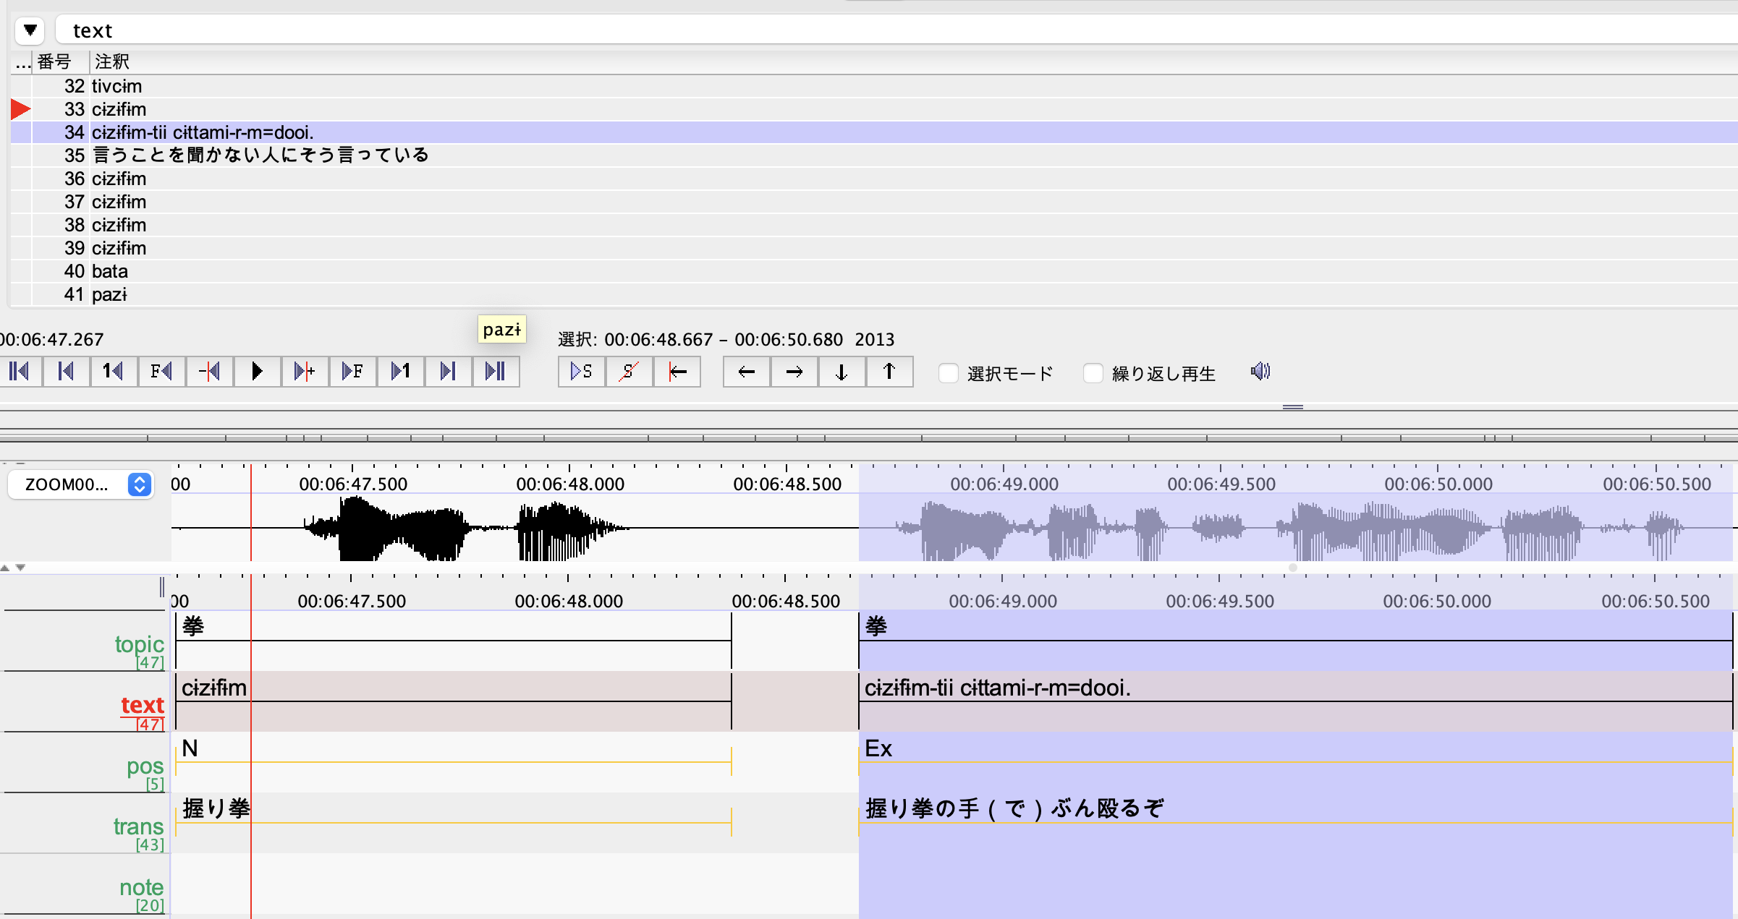This screenshot has height=919, width=1738.
Task: Step forward one frame with the ▶F icon
Action: coord(352,371)
